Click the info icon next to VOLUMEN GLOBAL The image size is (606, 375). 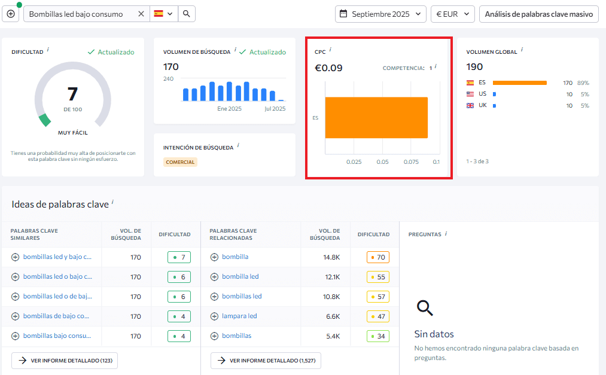point(522,50)
